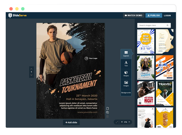Viewport: 182px width, 135px height.
Task: Select the Travel flyer template
Action: (x=165, y=93)
